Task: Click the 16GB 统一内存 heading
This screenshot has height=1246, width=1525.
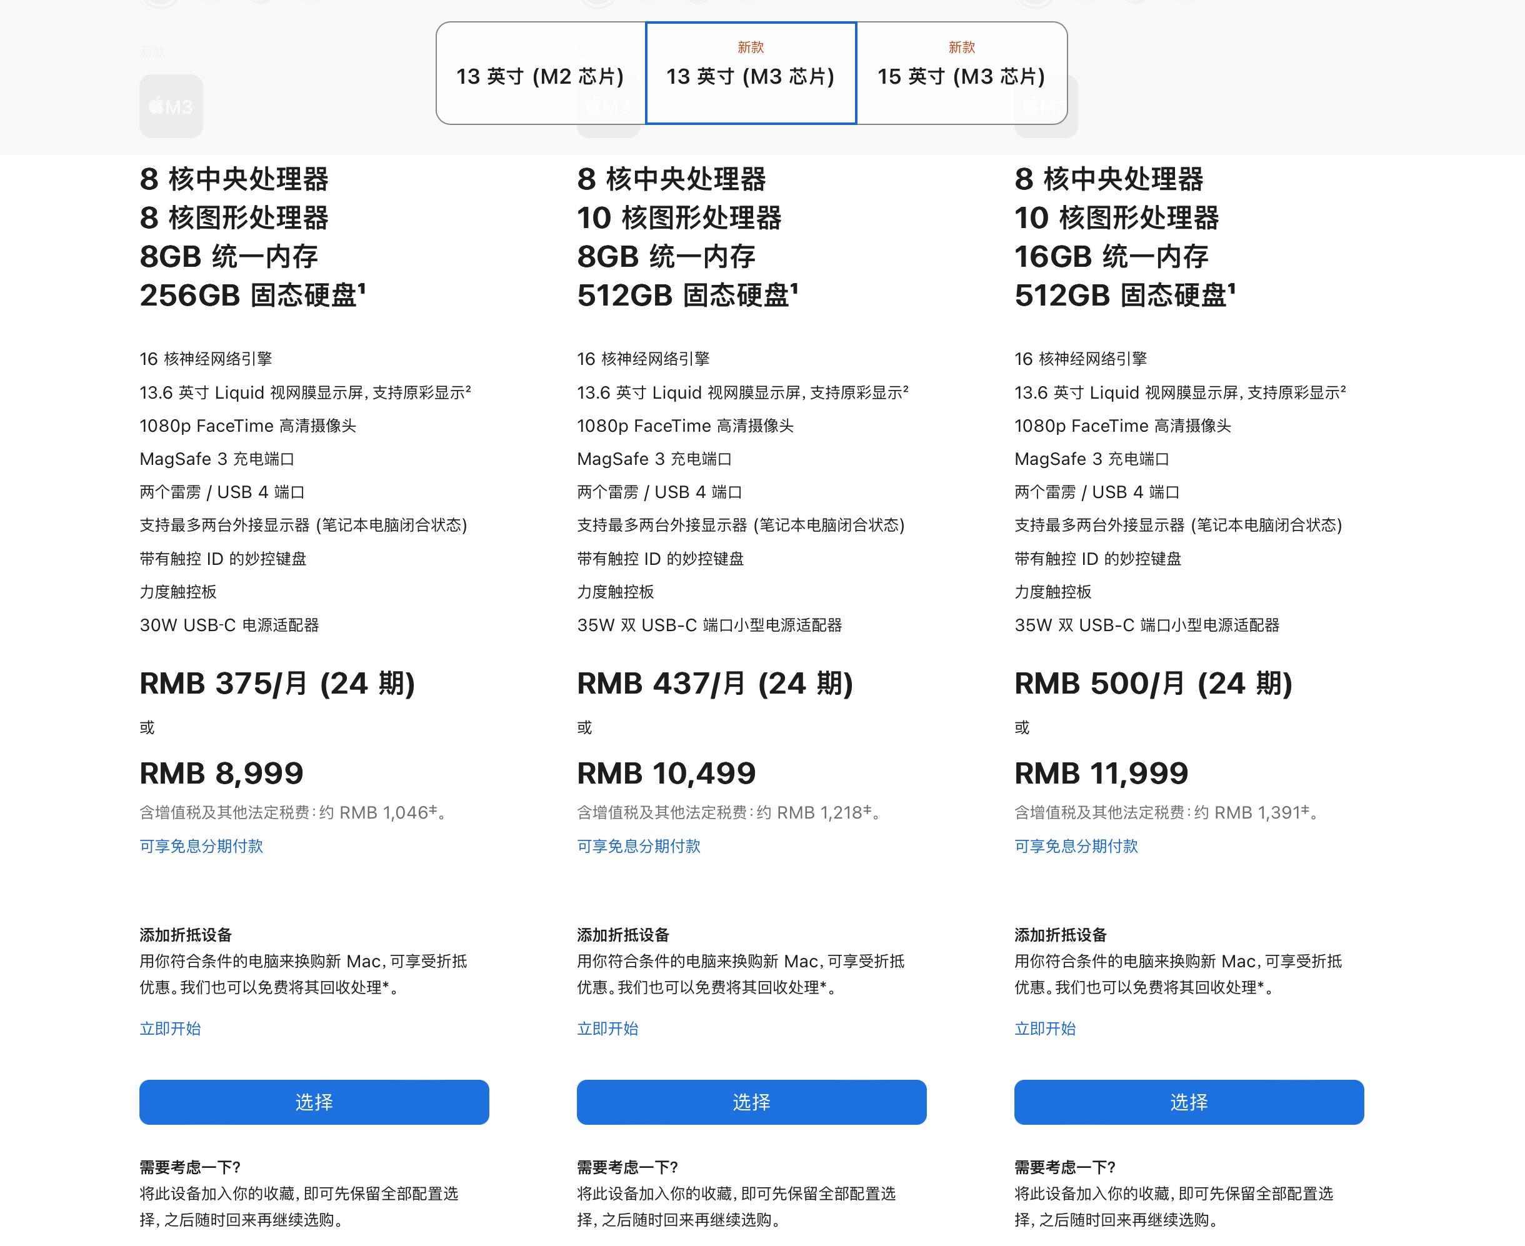Action: click(1111, 256)
